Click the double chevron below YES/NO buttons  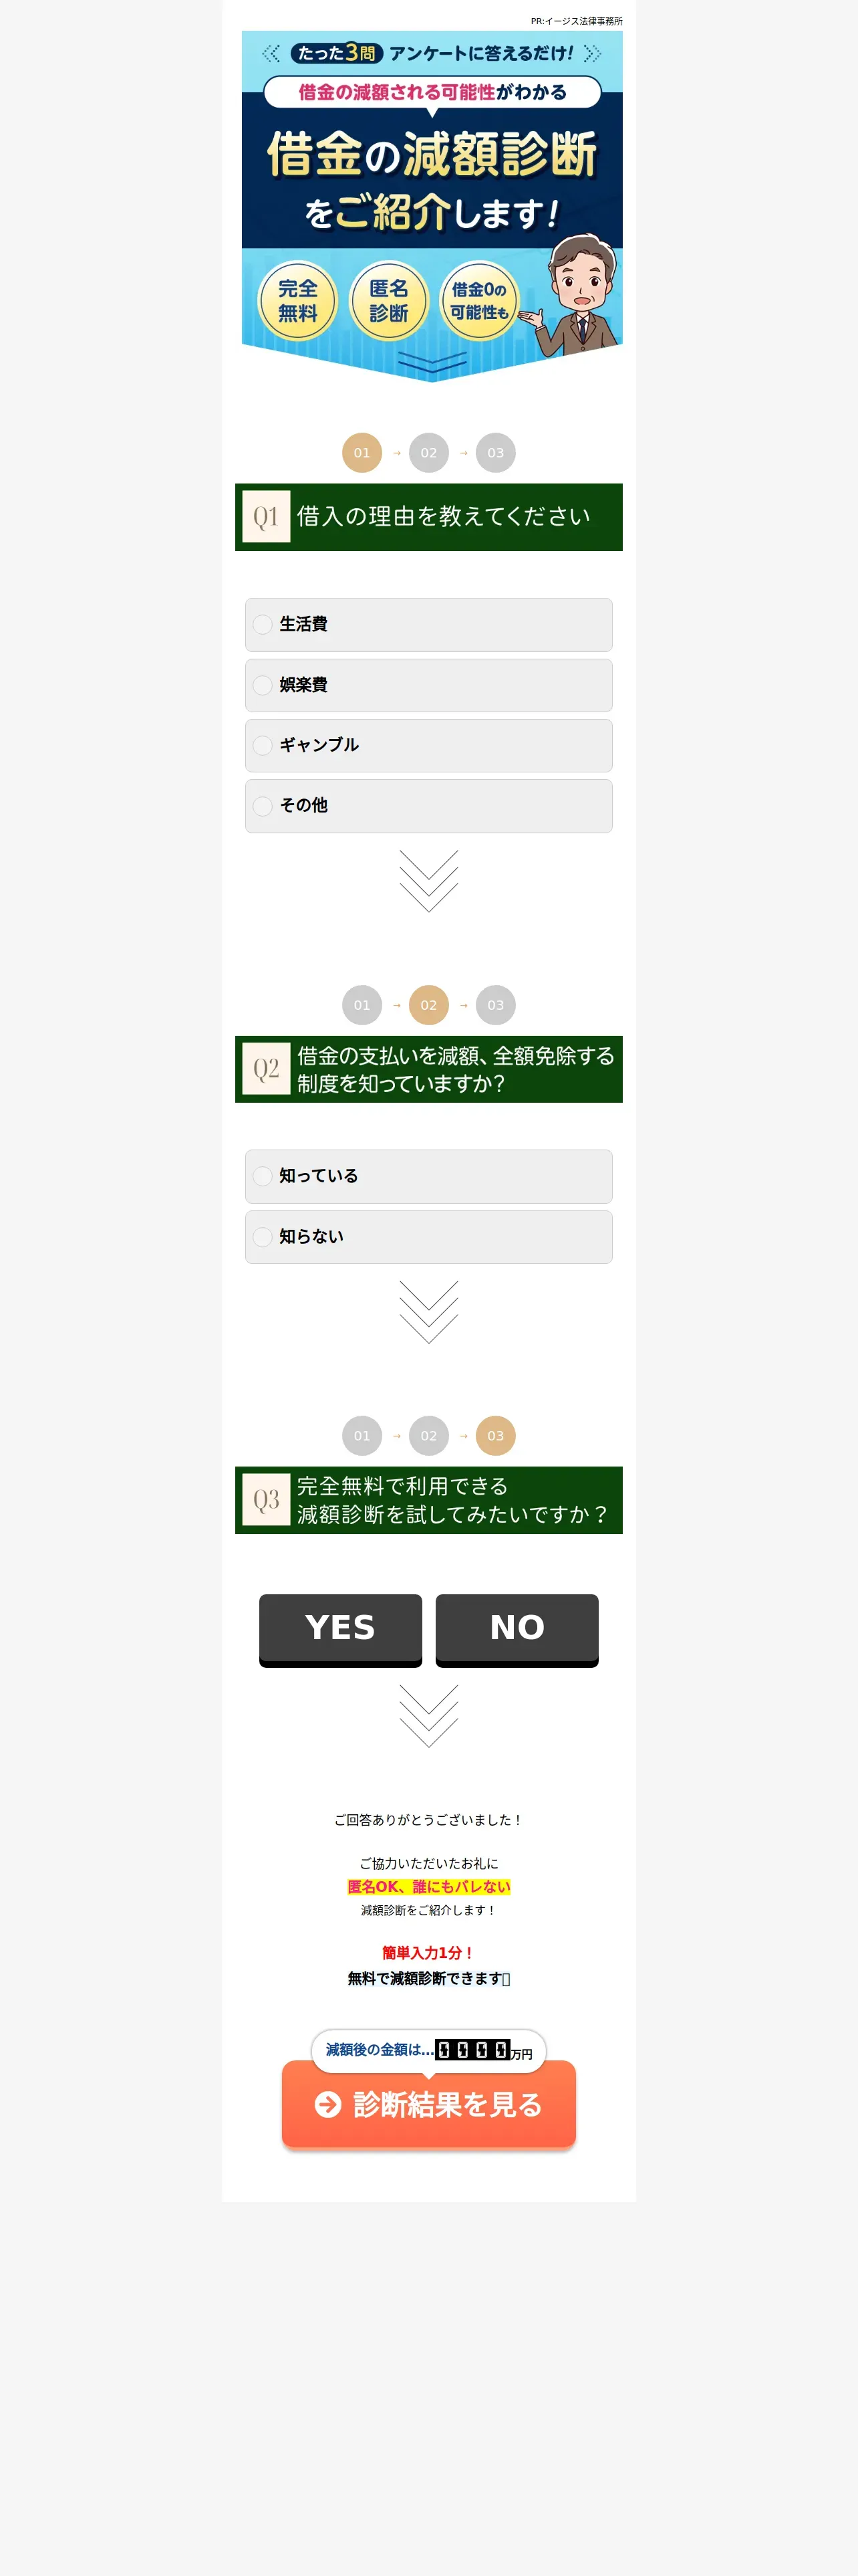428,1716
